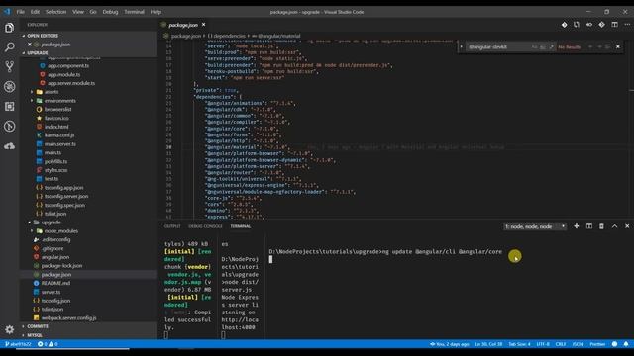The height and width of the screenshot is (356, 634).
Task: Switch to the Terminal panel tab
Action: (241, 226)
